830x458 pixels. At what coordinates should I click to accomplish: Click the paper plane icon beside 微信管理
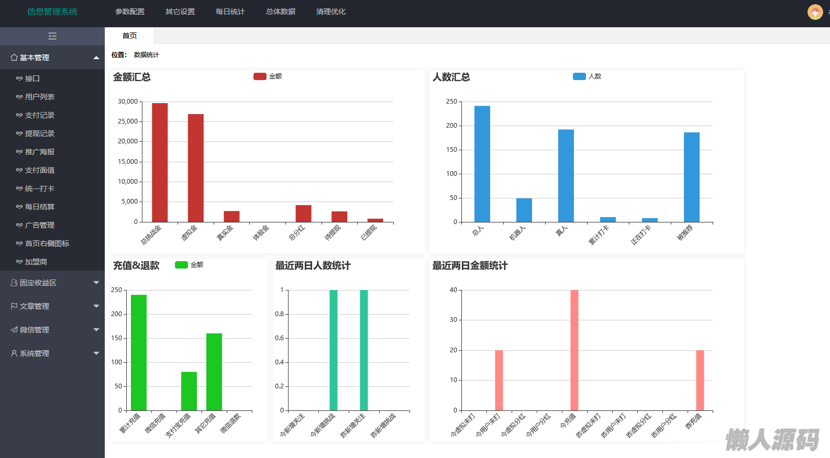(x=14, y=330)
